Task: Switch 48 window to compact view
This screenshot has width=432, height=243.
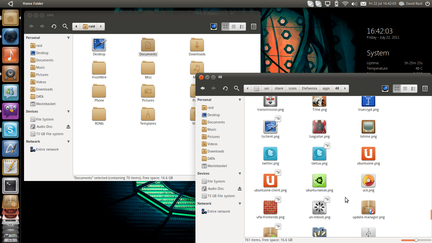Action: (413, 89)
